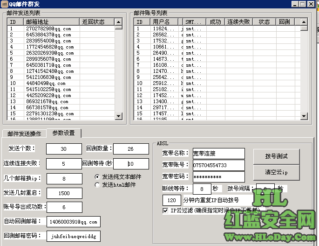Click the 宽带名称 input field
Image resolution: width=319 pixels, height=246 pixels.
219,154
